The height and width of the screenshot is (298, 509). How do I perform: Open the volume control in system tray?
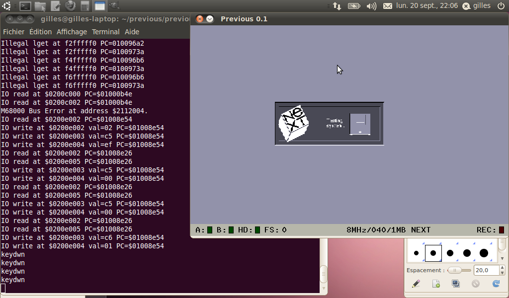tap(371, 6)
